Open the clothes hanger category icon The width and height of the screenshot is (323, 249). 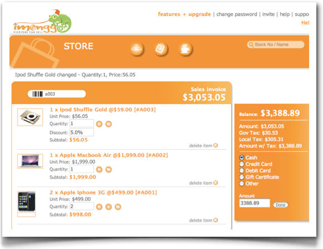point(137,49)
